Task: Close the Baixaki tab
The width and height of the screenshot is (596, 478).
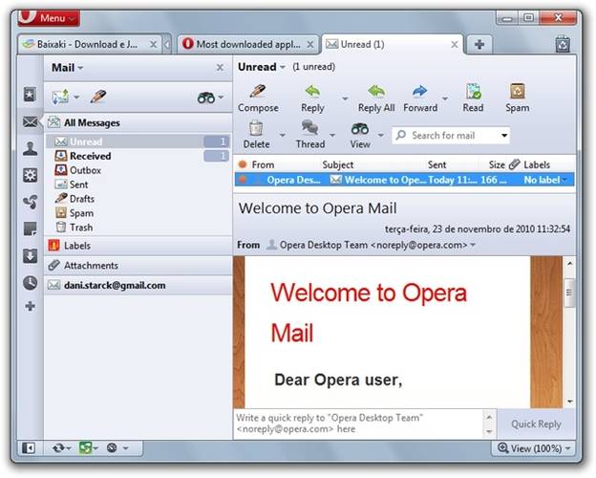Action: (x=153, y=45)
